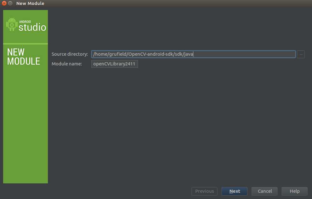Click the New Module title bar text
The image size is (312, 199).
click(x=30, y=3)
